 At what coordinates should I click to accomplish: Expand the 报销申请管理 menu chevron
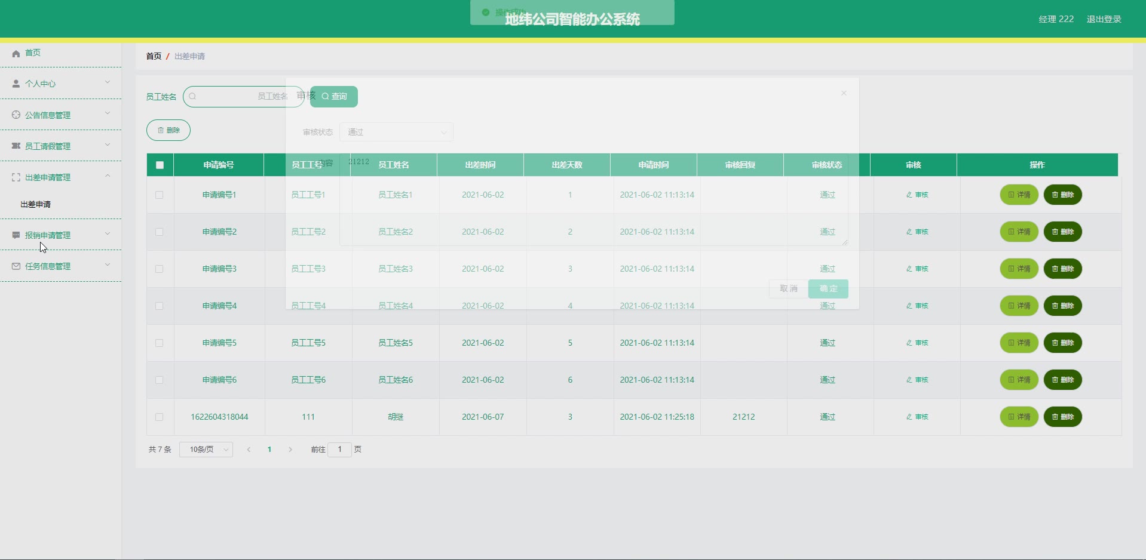(x=108, y=234)
